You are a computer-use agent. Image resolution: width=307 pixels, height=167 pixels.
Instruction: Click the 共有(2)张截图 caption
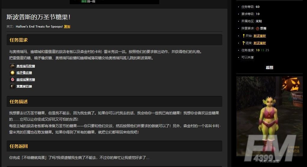[x=269, y=161]
